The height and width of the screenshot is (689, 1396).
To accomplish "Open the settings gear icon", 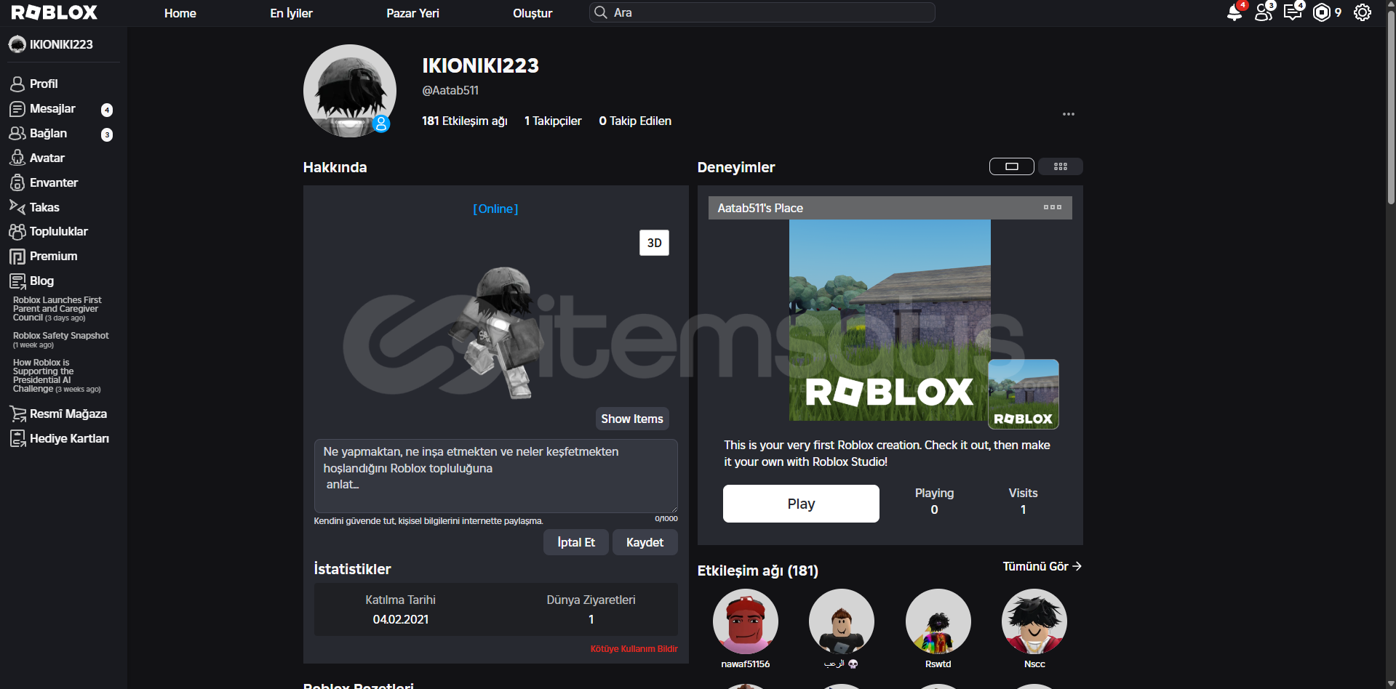I will [x=1362, y=13].
